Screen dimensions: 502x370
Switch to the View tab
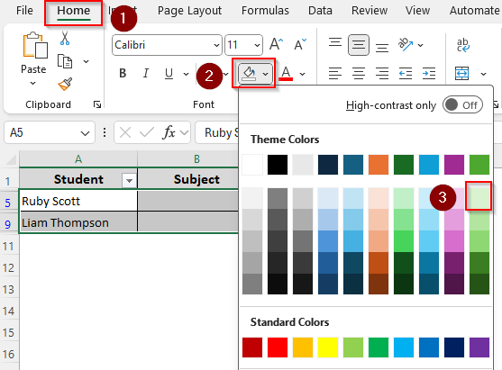(x=418, y=11)
